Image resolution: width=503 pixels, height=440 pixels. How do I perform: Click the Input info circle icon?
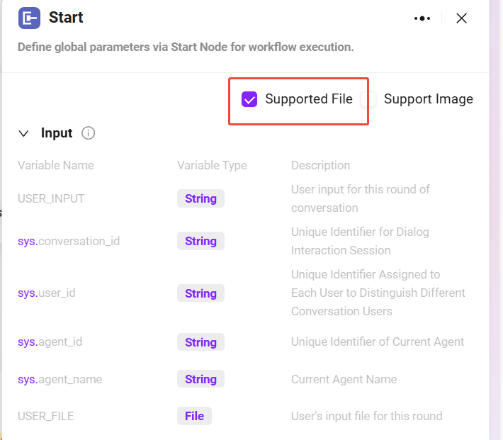(89, 133)
